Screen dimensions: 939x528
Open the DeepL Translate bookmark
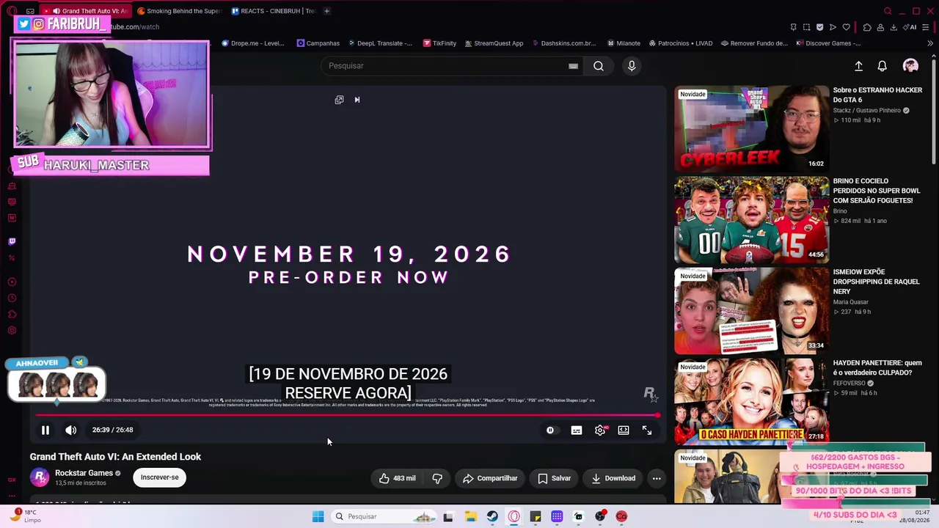pyautogui.click(x=380, y=43)
